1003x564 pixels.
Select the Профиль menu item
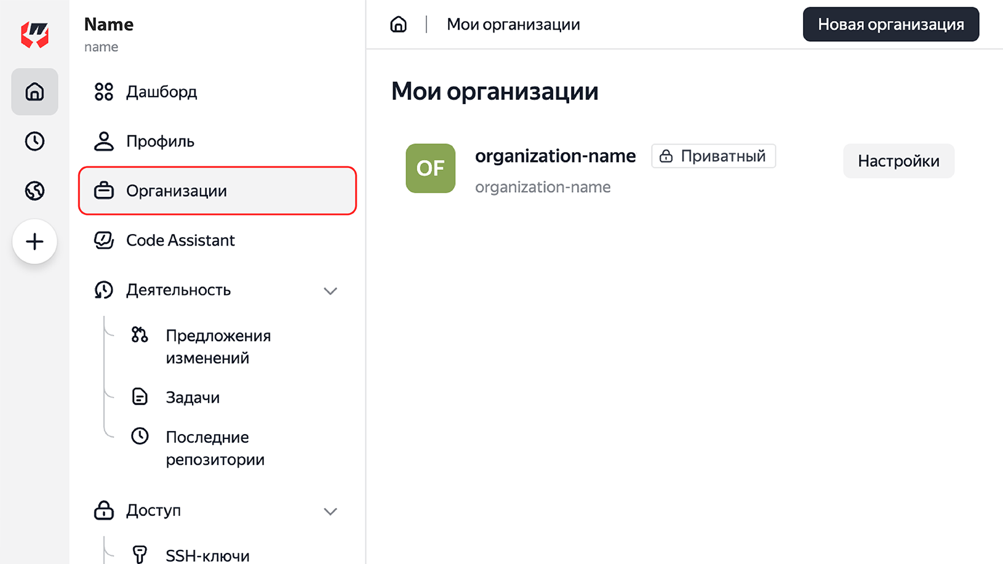click(161, 141)
